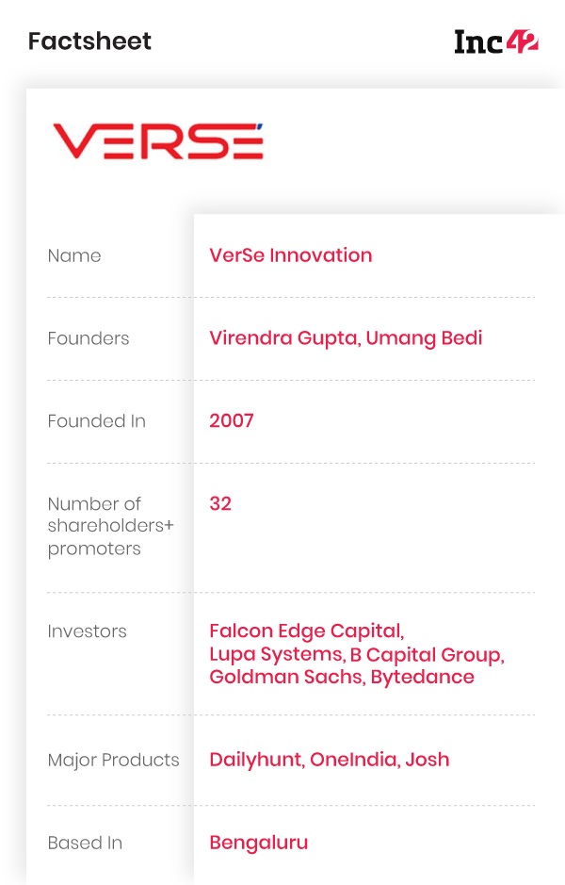Image resolution: width=565 pixels, height=885 pixels.
Task: Click the founded year 2007
Action: click(232, 420)
